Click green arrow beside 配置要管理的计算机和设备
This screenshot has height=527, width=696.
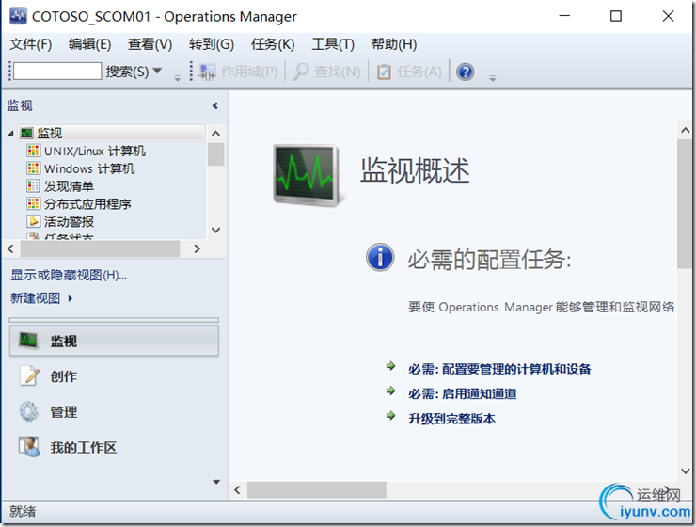pos(390,366)
